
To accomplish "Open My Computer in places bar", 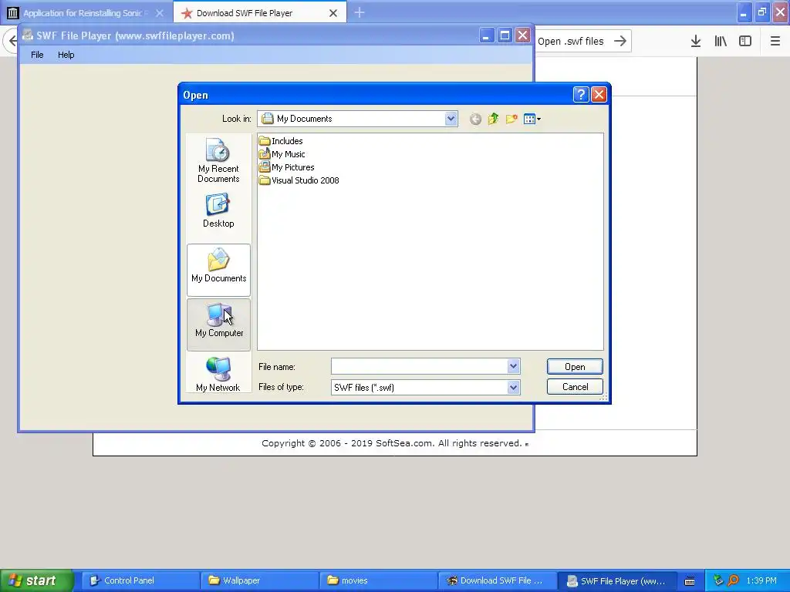I will (x=218, y=325).
